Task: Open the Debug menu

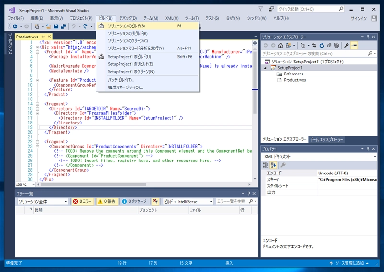Action: [x=128, y=18]
